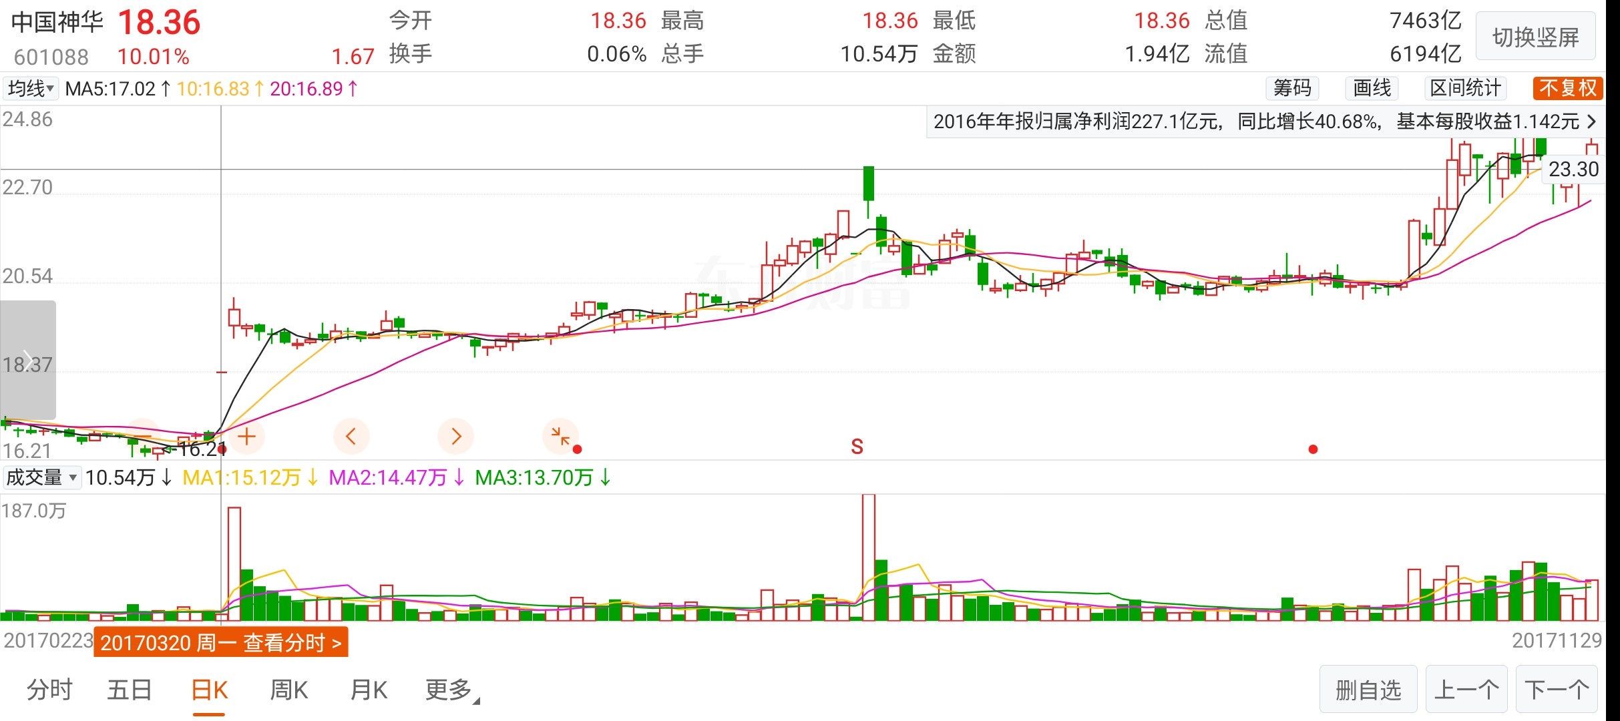
Task: Click the 换手 0.06% turnover value
Action: coord(616,53)
